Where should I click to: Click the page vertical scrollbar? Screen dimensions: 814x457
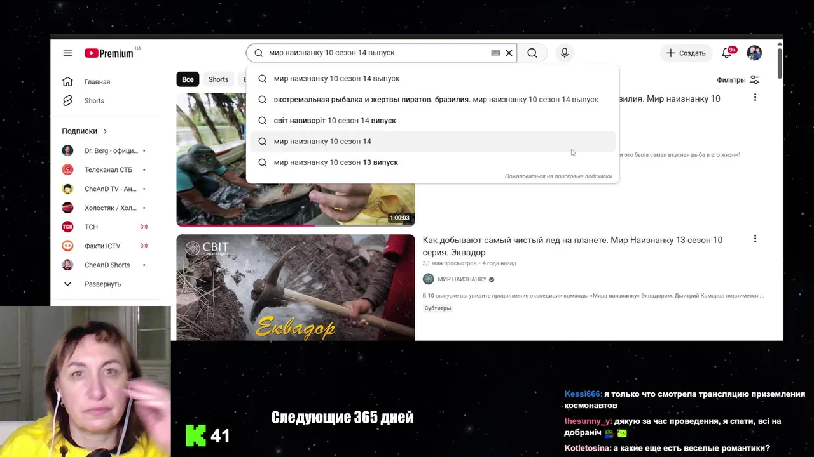tap(780, 63)
